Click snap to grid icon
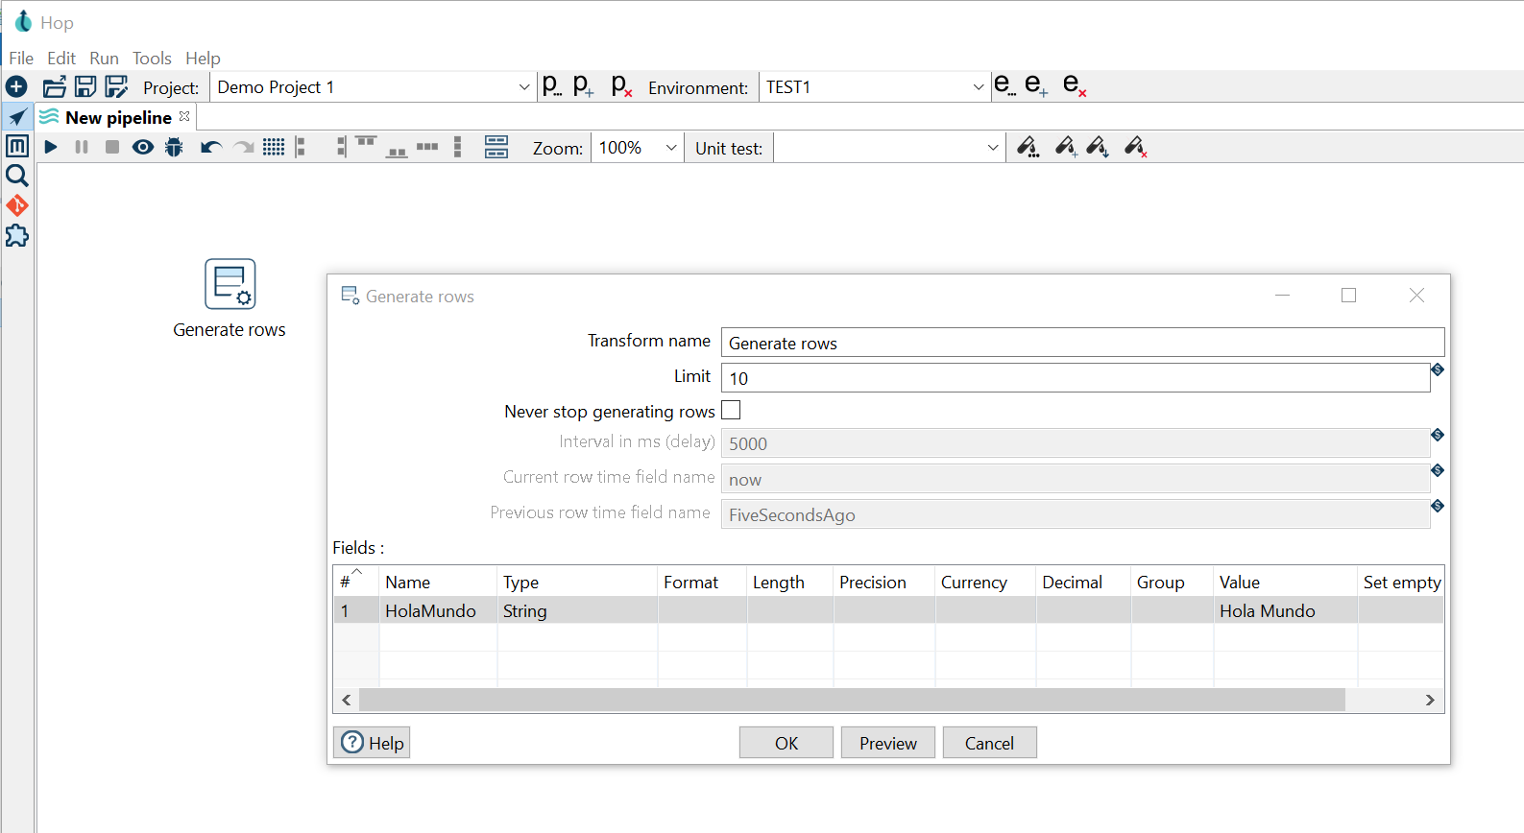The height and width of the screenshot is (833, 1524). click(x=274, y=147)
